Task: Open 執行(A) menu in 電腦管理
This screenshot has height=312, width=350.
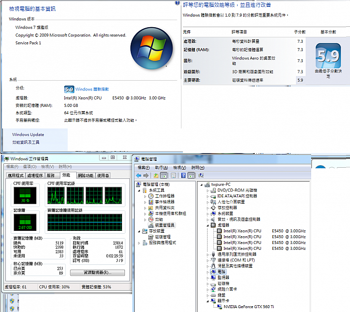Action: pyautogui.click(x=161, y=168)
